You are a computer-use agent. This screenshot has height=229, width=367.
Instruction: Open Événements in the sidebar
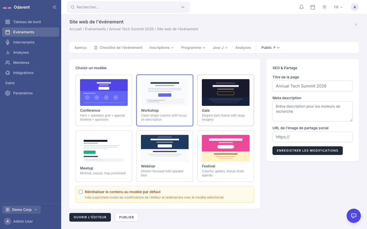click(31, 32)
